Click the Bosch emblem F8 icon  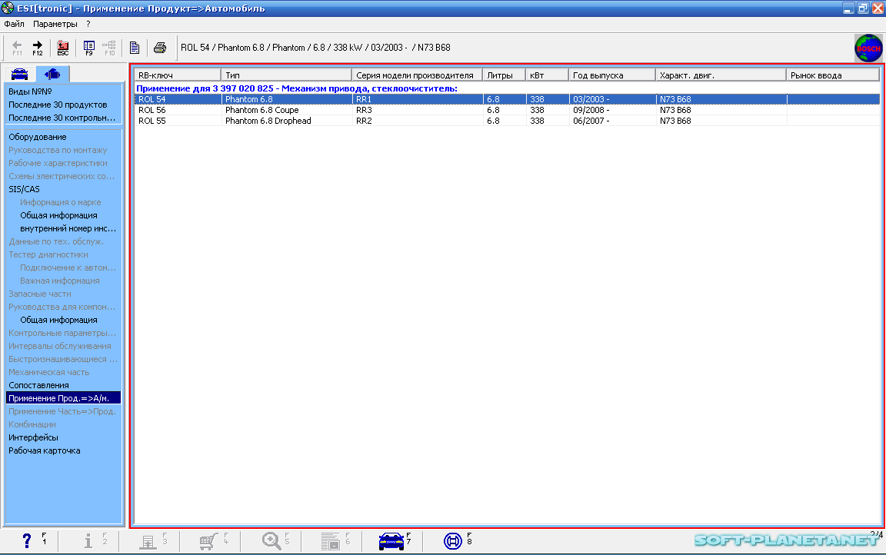[453, 541]
